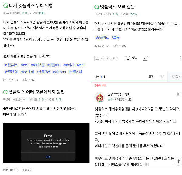Select the #넷플우회 hashtag
The image size is (182, 175).
(11, 72)
